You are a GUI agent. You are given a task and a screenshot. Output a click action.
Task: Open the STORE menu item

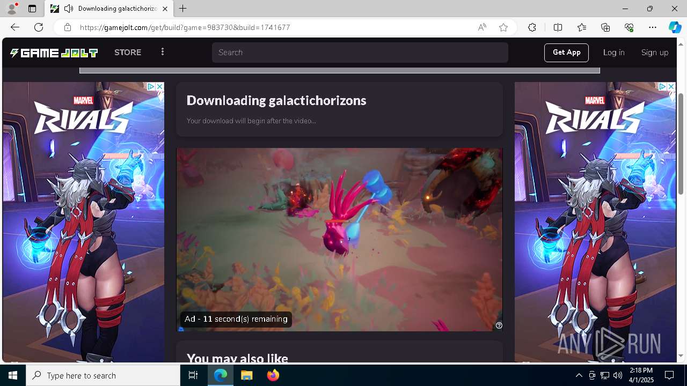tap(128, 53)
